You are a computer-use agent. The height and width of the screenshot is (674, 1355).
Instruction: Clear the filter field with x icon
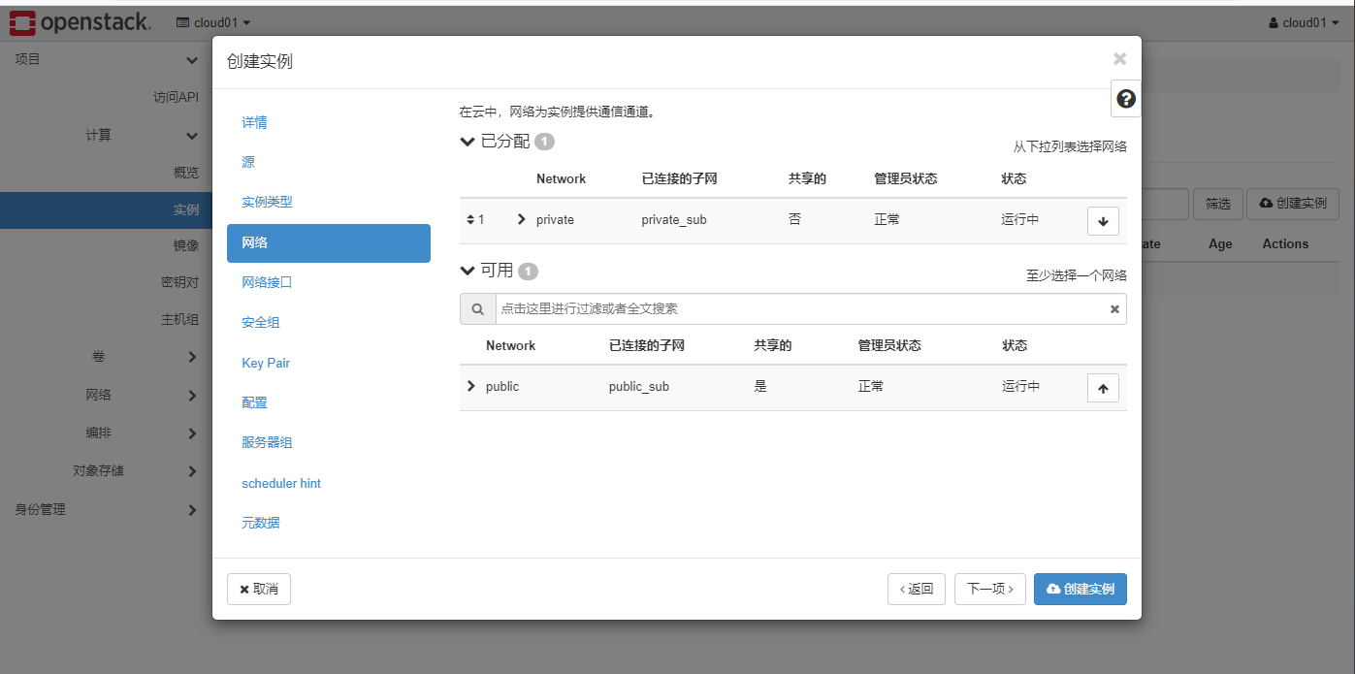click(x=1114, y=309)
